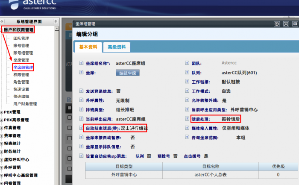299x185 pixels.
Task: Click help icon next to 团队 label
Action: (187, 63)
